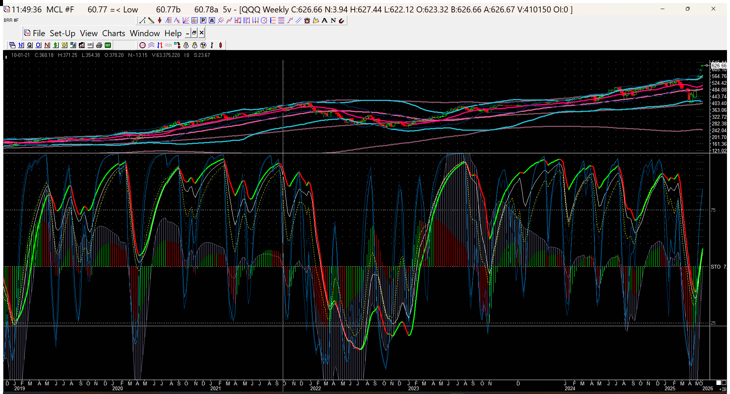Click the +IB label at bottom right
The width and height of the screenshot is (730, 394).
tap(722, 389)
